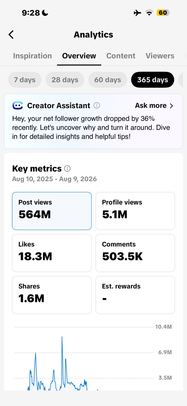
Task: Switch to the Inspiration tab
Action: (x=32, y=56)
